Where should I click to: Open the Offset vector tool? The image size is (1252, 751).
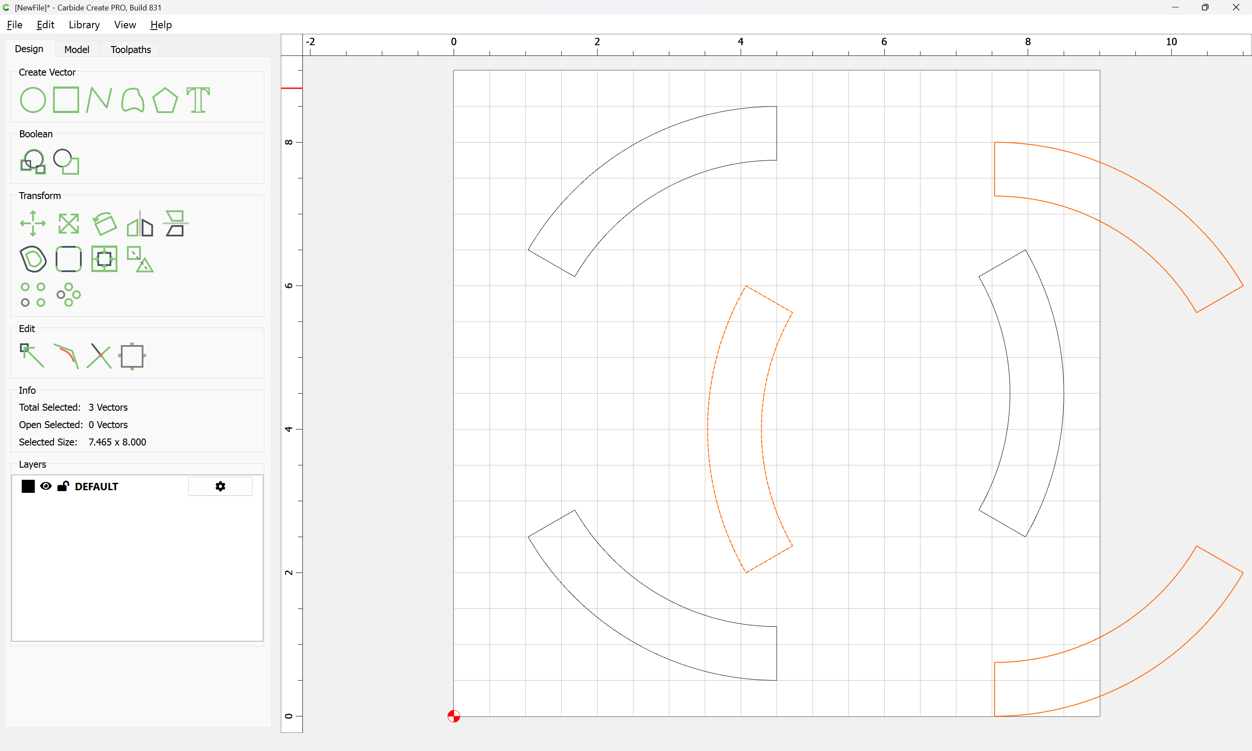(x=33, y=259)
